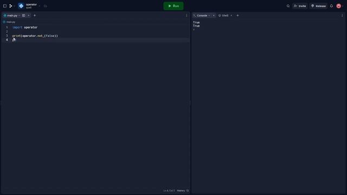
Task: Close the main.py tab
Action: [29, 16]
